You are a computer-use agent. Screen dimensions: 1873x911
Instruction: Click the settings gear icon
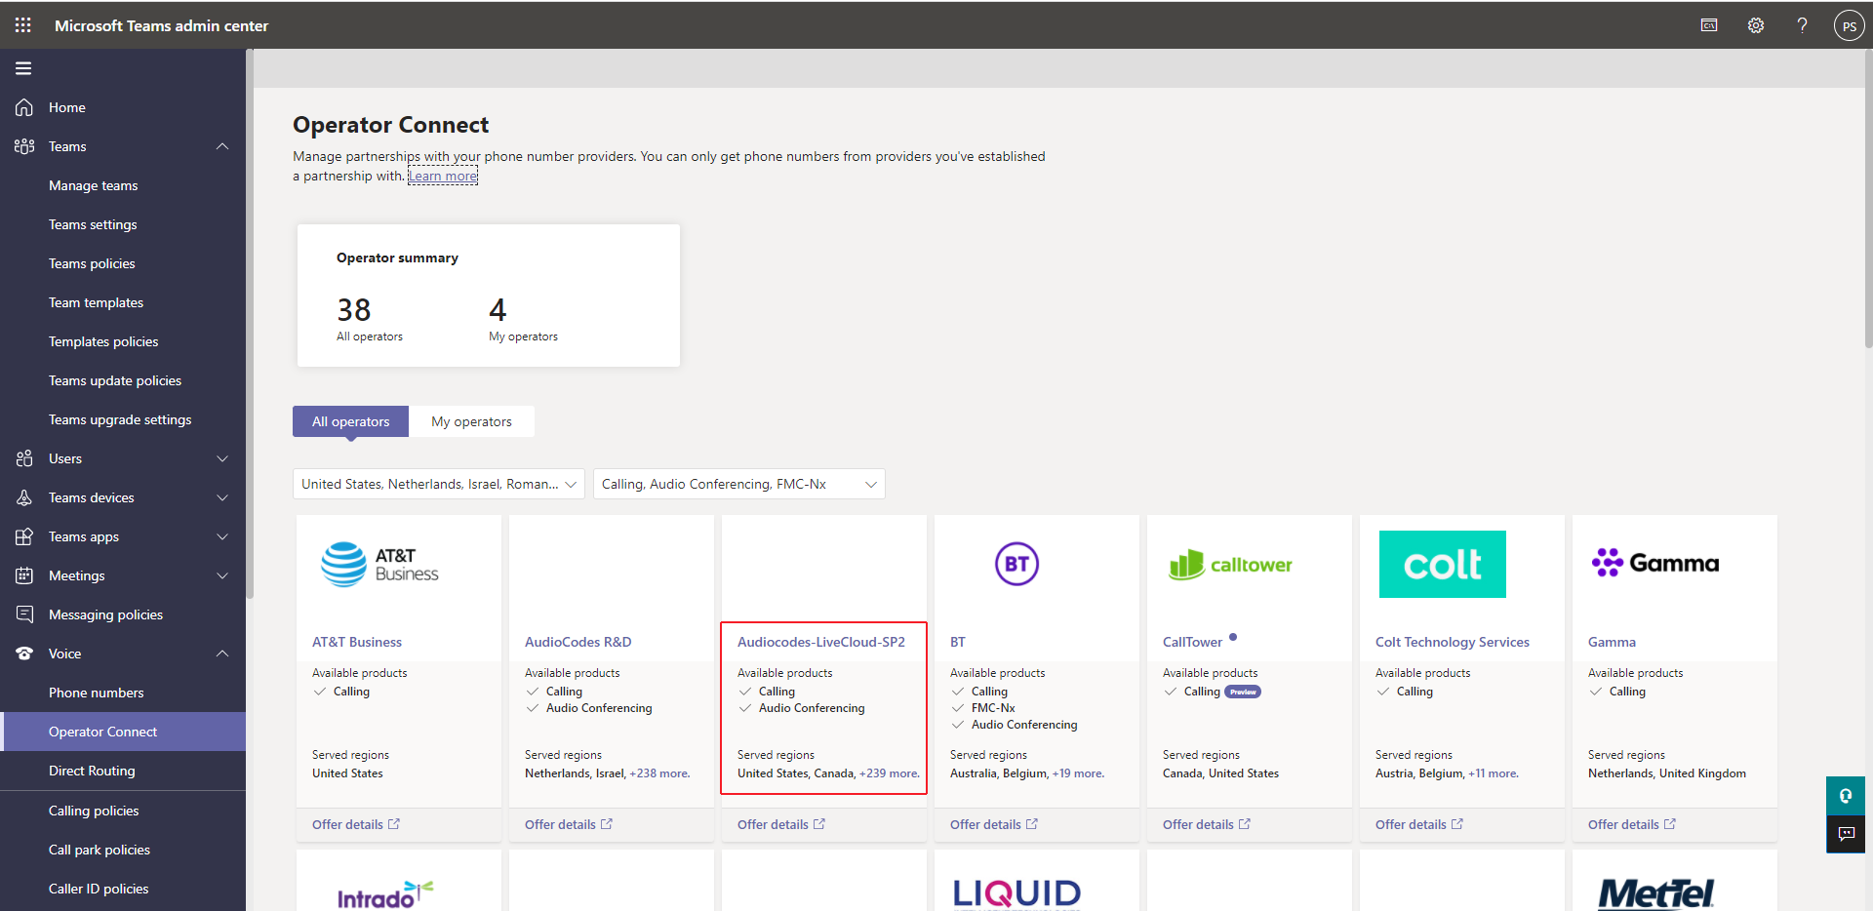[1755, 25]
